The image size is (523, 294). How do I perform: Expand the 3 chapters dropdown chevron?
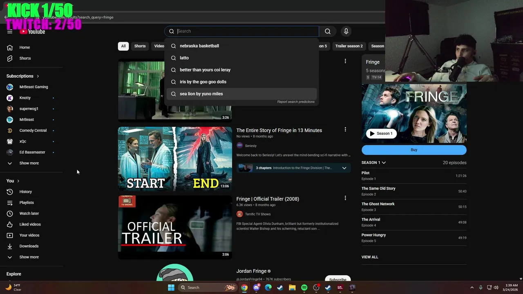click(x=344, y=168)
